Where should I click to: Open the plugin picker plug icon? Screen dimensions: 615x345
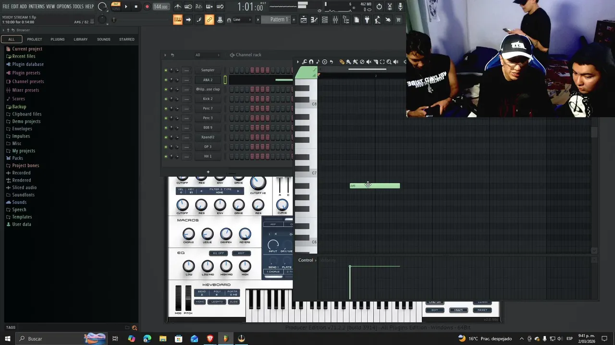click(x=367, y=20)
